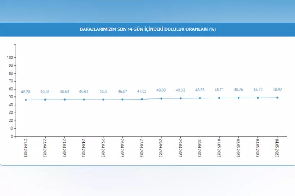The height and width of the screenshot is (196, 295).
Task: Select the 22.04.2023 data point on line
Action: click(x=45, y=100)
